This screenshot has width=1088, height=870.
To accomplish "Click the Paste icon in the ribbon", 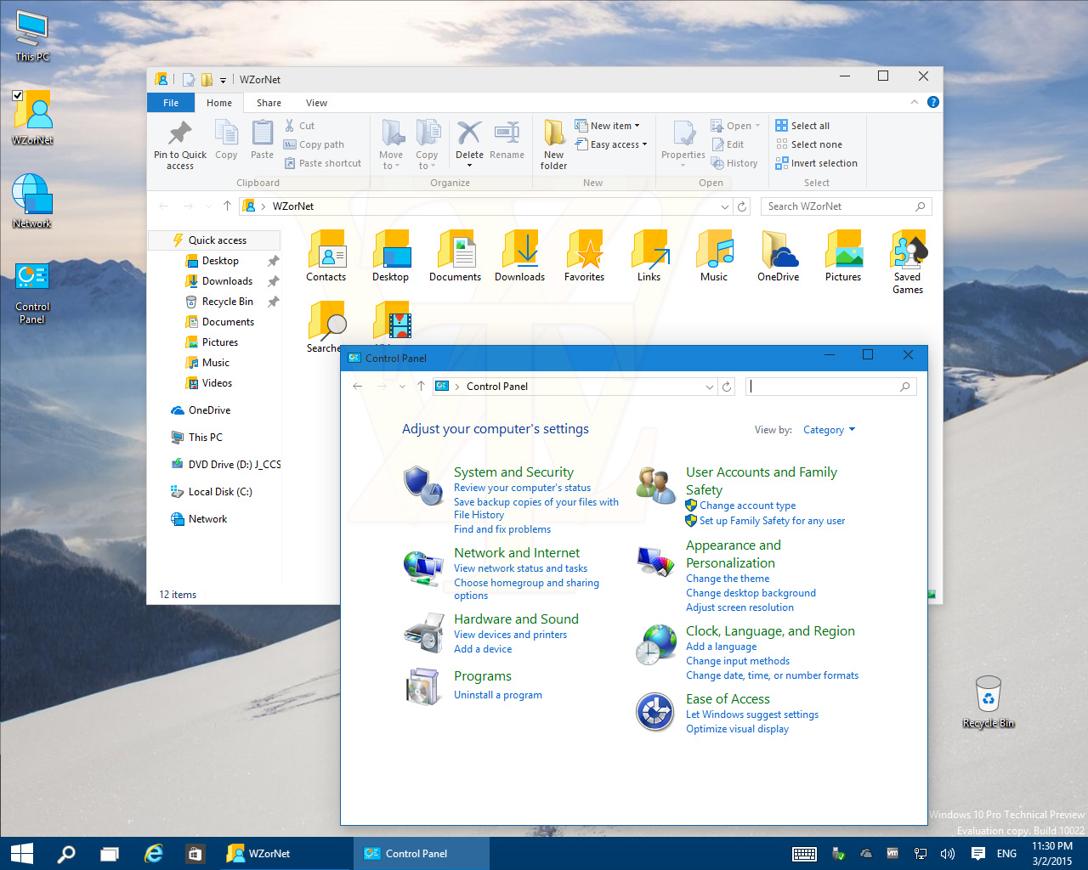I will [x=263, y=133].
